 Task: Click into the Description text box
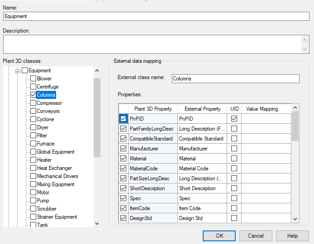point(152,44)
